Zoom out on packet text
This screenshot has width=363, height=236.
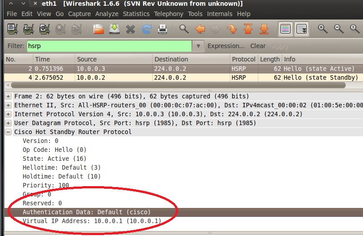[339, 29]
